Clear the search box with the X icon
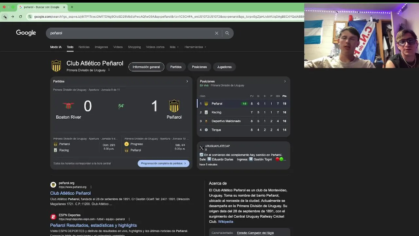This screenshot has height=236, width=419. 217,33
